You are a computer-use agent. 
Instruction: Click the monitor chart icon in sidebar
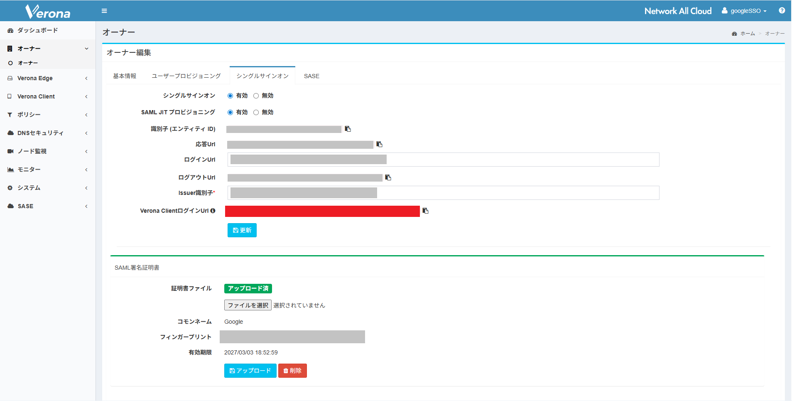[10, 170]
